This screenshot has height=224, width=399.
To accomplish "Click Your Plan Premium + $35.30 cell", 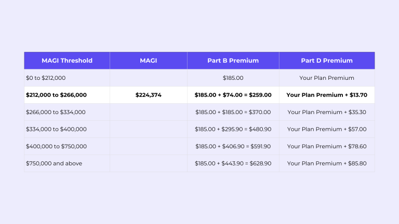I will pyautogui.click(x=327, y=112).
